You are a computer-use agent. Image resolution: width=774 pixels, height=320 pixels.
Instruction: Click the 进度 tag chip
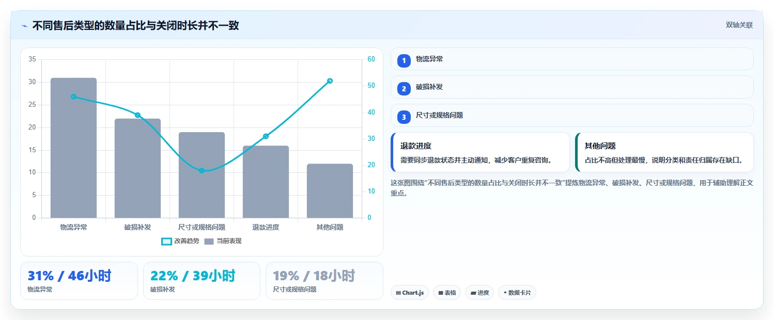[x=479, y=293]
